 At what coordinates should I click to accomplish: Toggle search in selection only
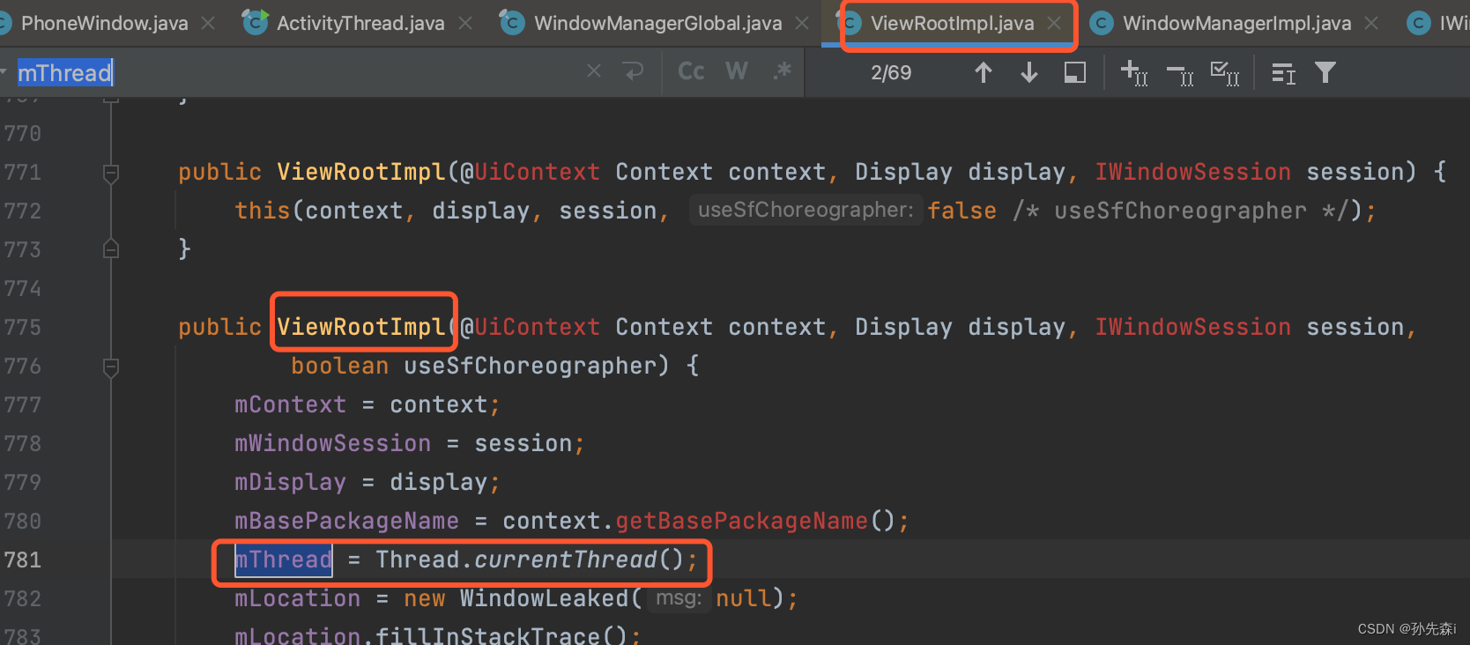[x=1074, y=72]
